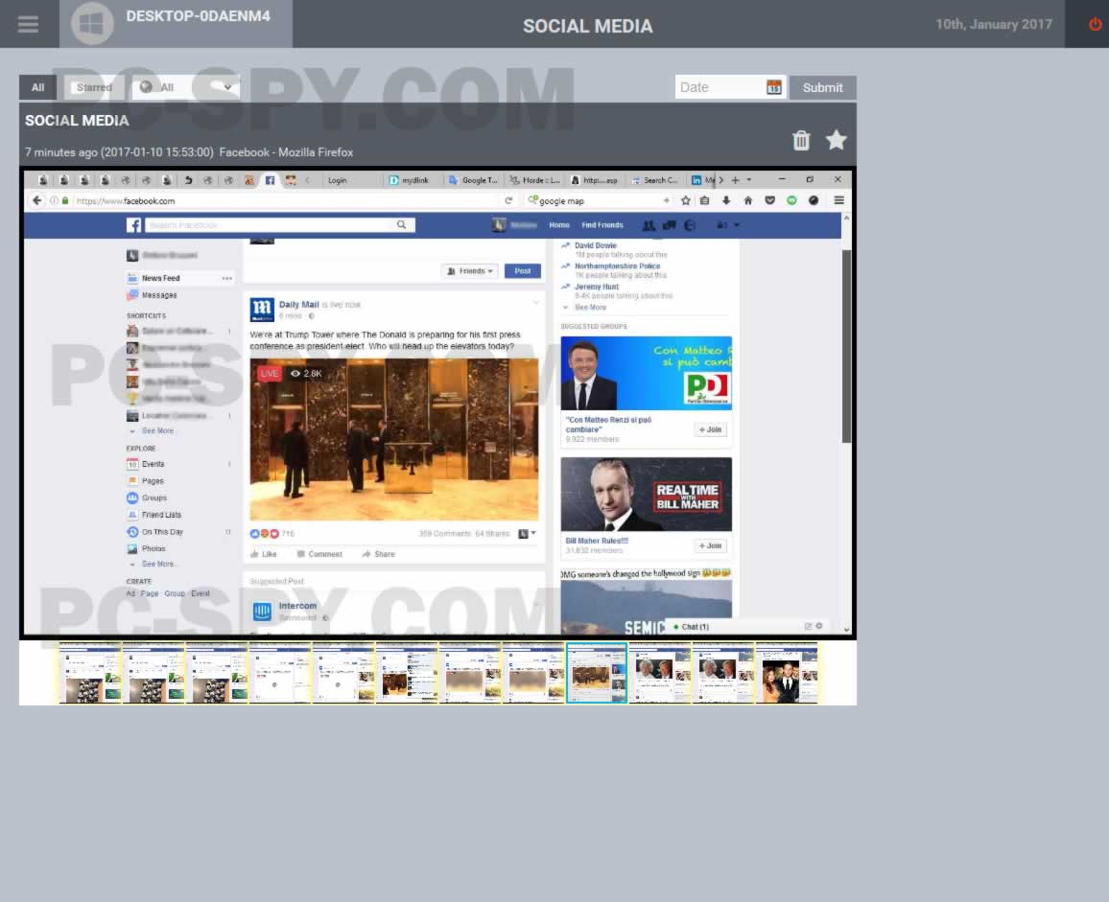Open the Friends audience dropdown
The height and width of the screenshot is (902, 1109).
(x=470, y=271)
